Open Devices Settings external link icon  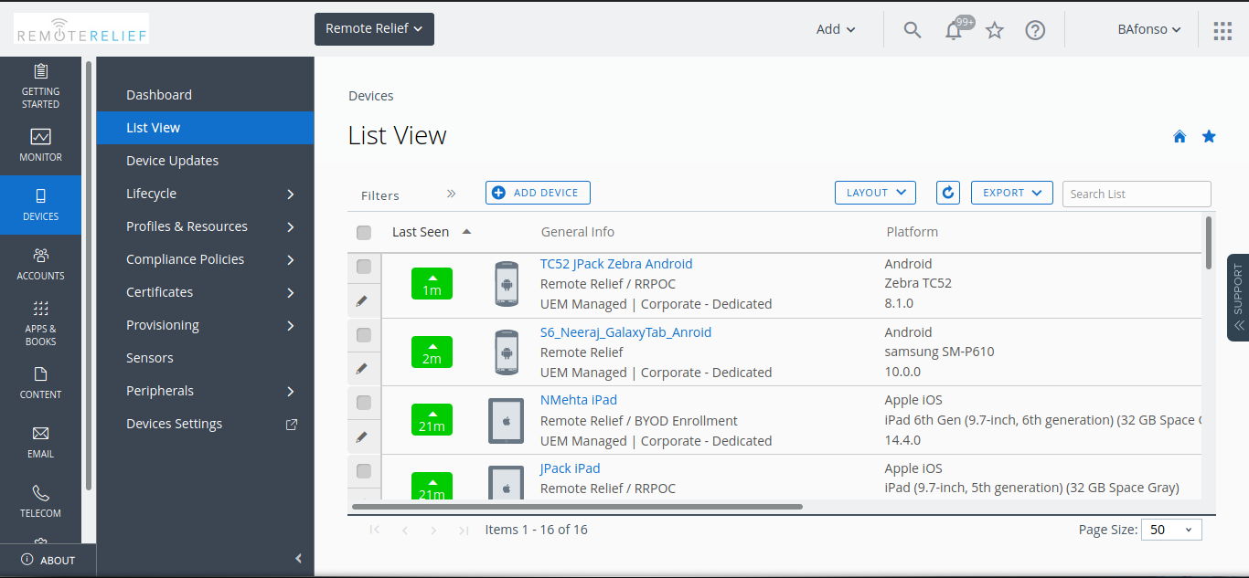pos(292,424)
